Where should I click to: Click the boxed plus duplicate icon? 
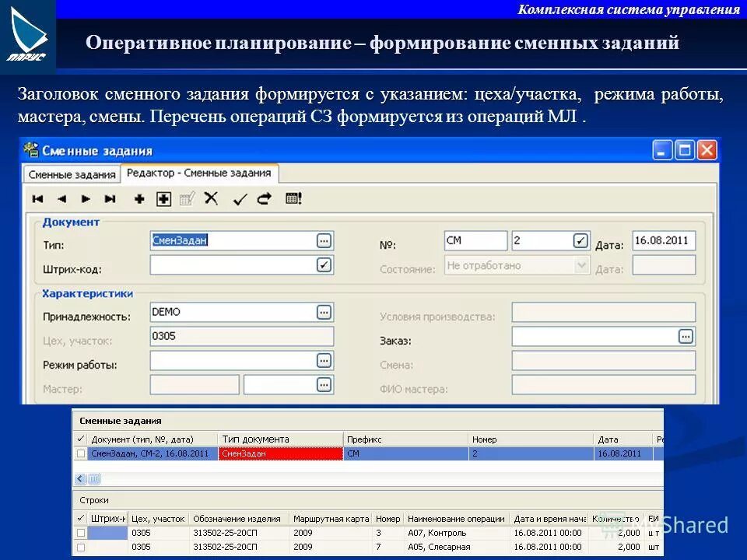click(x=163, y=199)
